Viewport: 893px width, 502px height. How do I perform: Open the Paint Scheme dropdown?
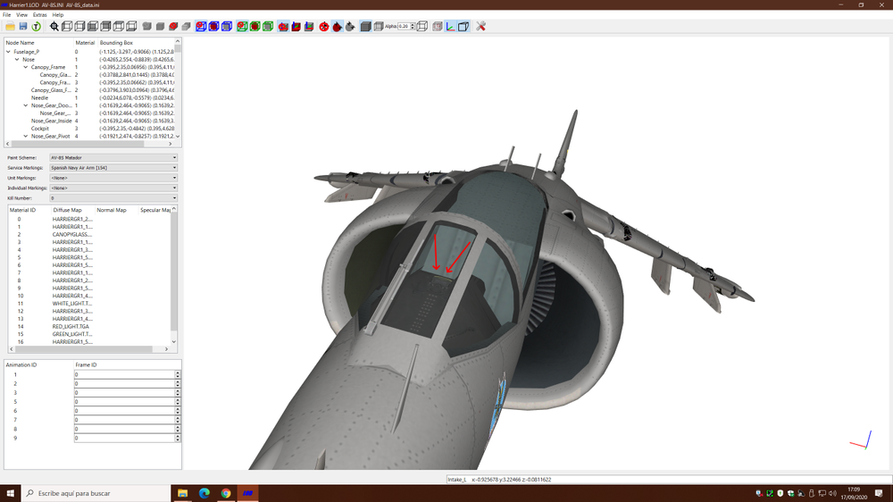pyautogui.click(x=113, y=158)
